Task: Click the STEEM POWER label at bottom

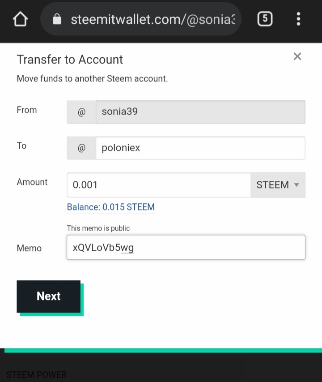Action: (36, 375)
